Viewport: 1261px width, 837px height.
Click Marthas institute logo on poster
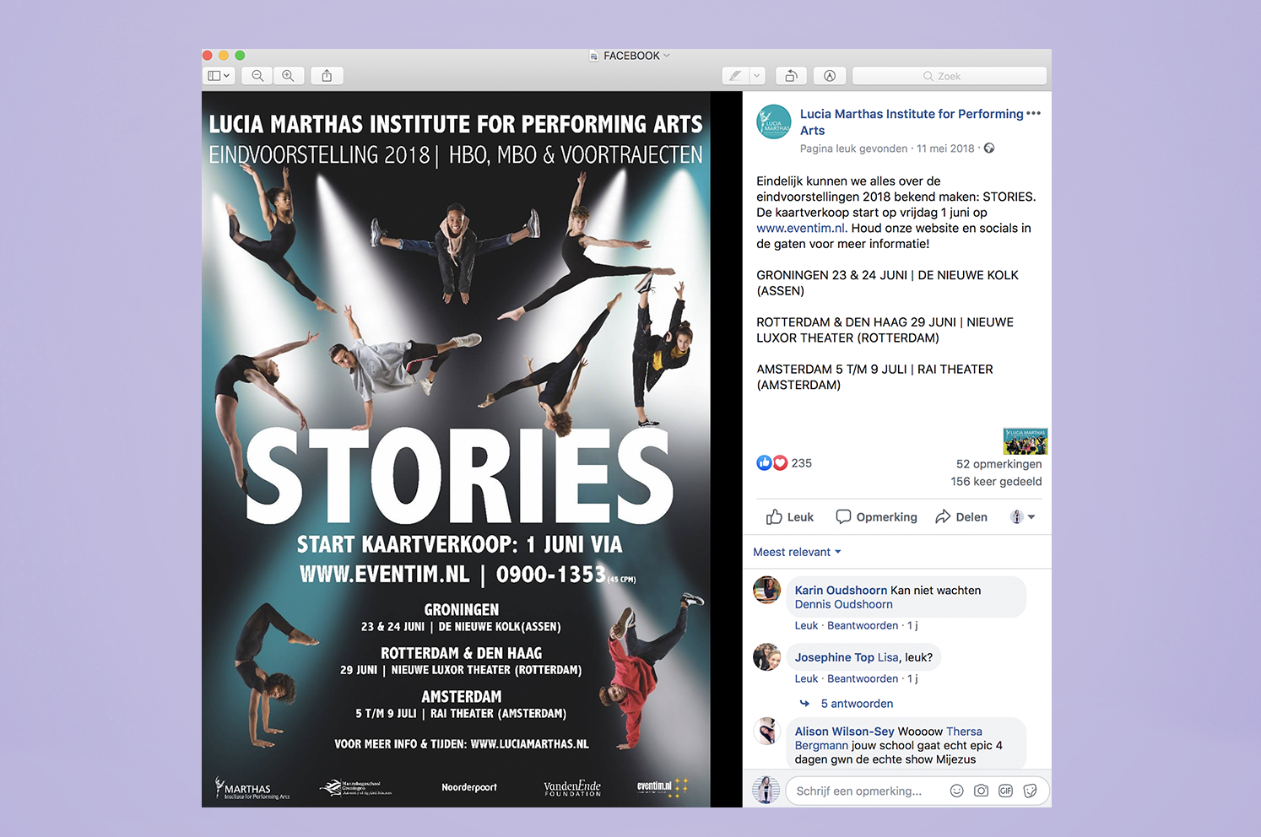coord(252,788)
